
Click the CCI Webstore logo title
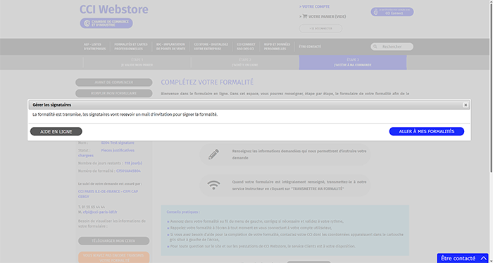(x=114, y=9)
